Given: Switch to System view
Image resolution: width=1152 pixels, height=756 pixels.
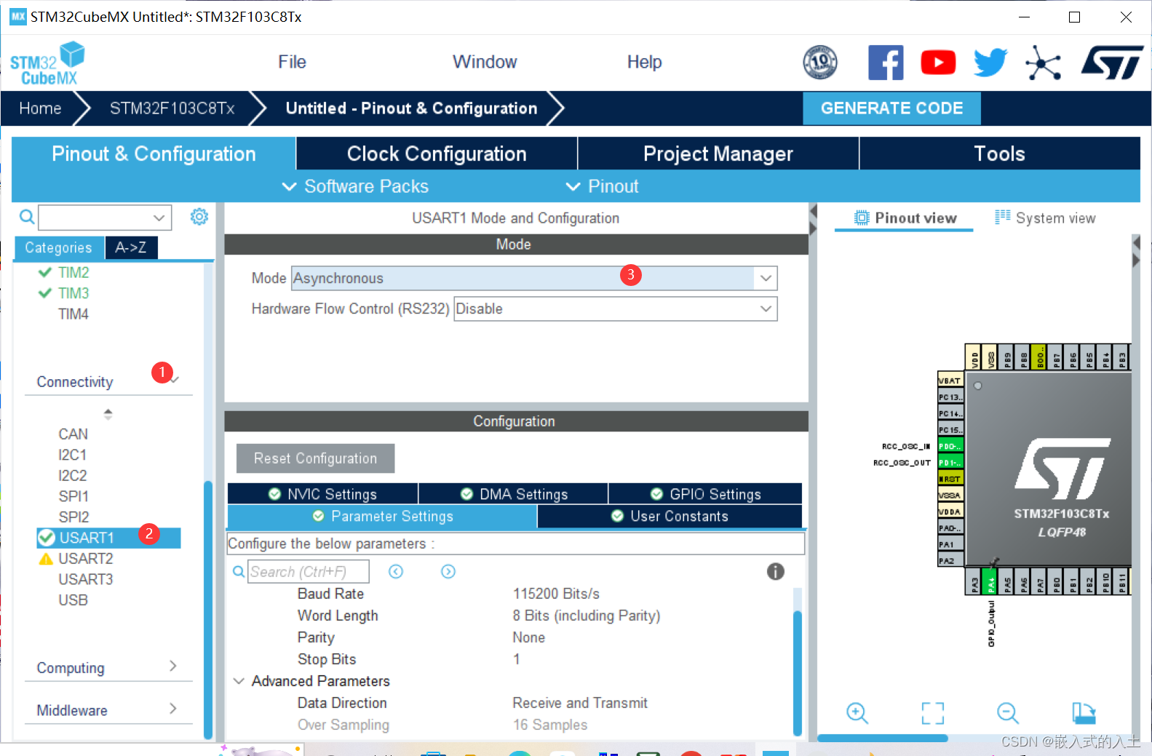Looking at the screenshot, I should coord(1045,218).
